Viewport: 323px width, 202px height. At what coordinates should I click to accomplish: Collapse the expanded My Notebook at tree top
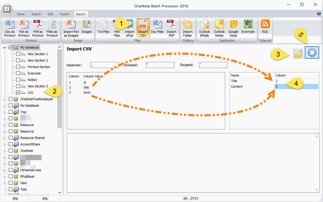tap(4, 47)
